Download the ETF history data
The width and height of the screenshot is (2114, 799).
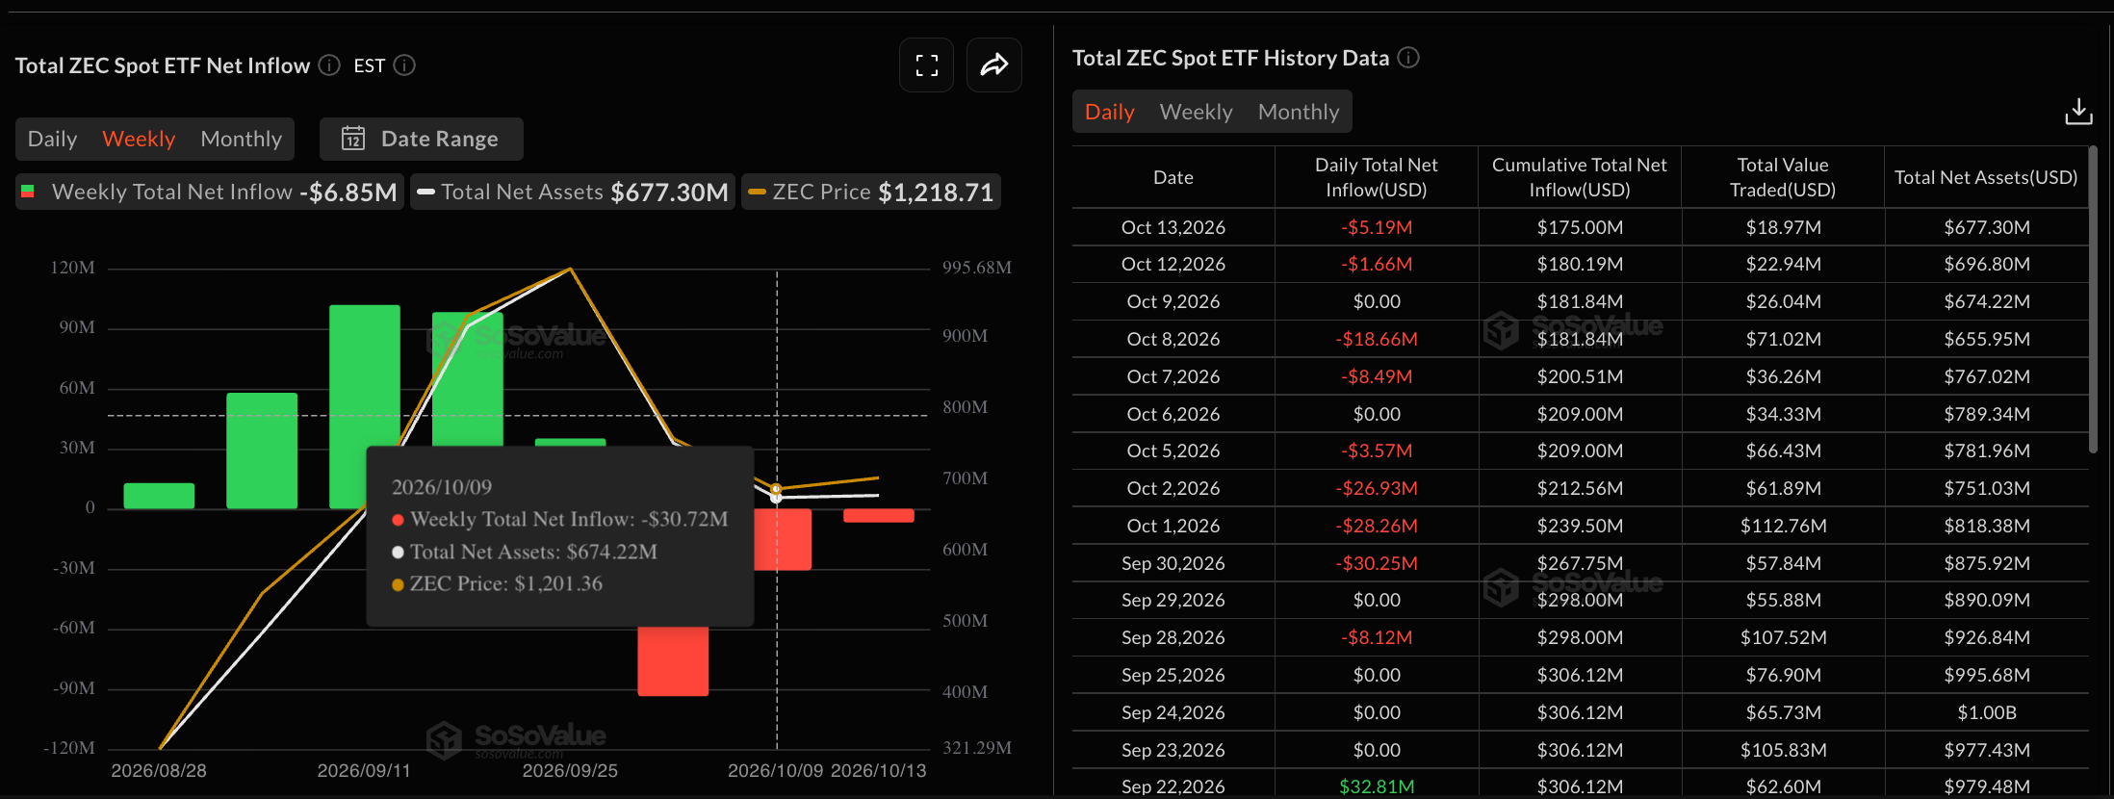coord(2078,112)
